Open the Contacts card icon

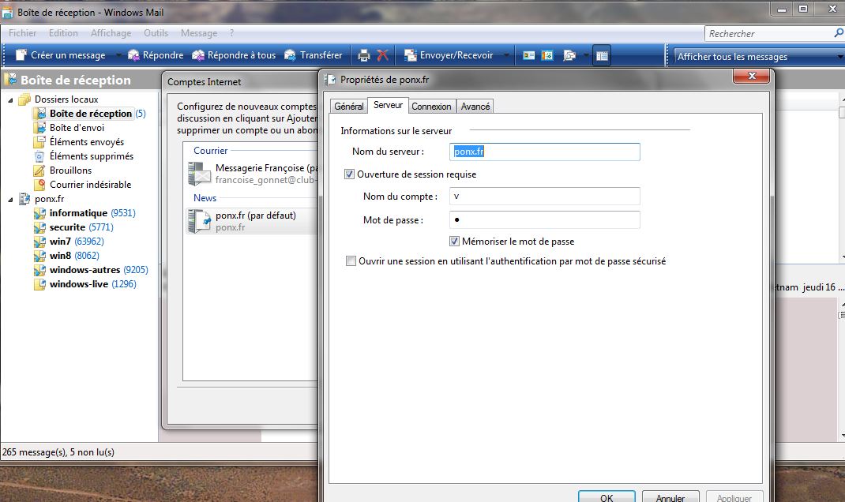pyautogui.click(x=528, y=55)
